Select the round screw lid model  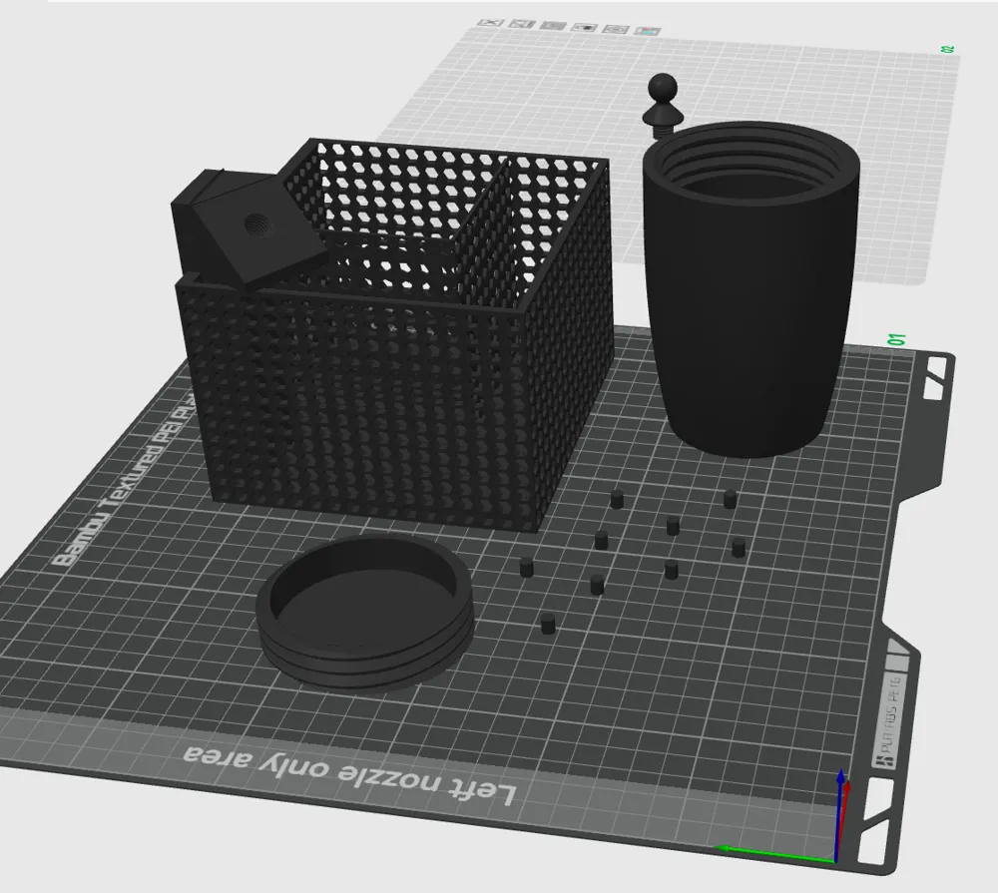365,613
